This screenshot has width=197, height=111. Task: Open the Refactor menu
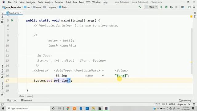[x=59, y=2]
